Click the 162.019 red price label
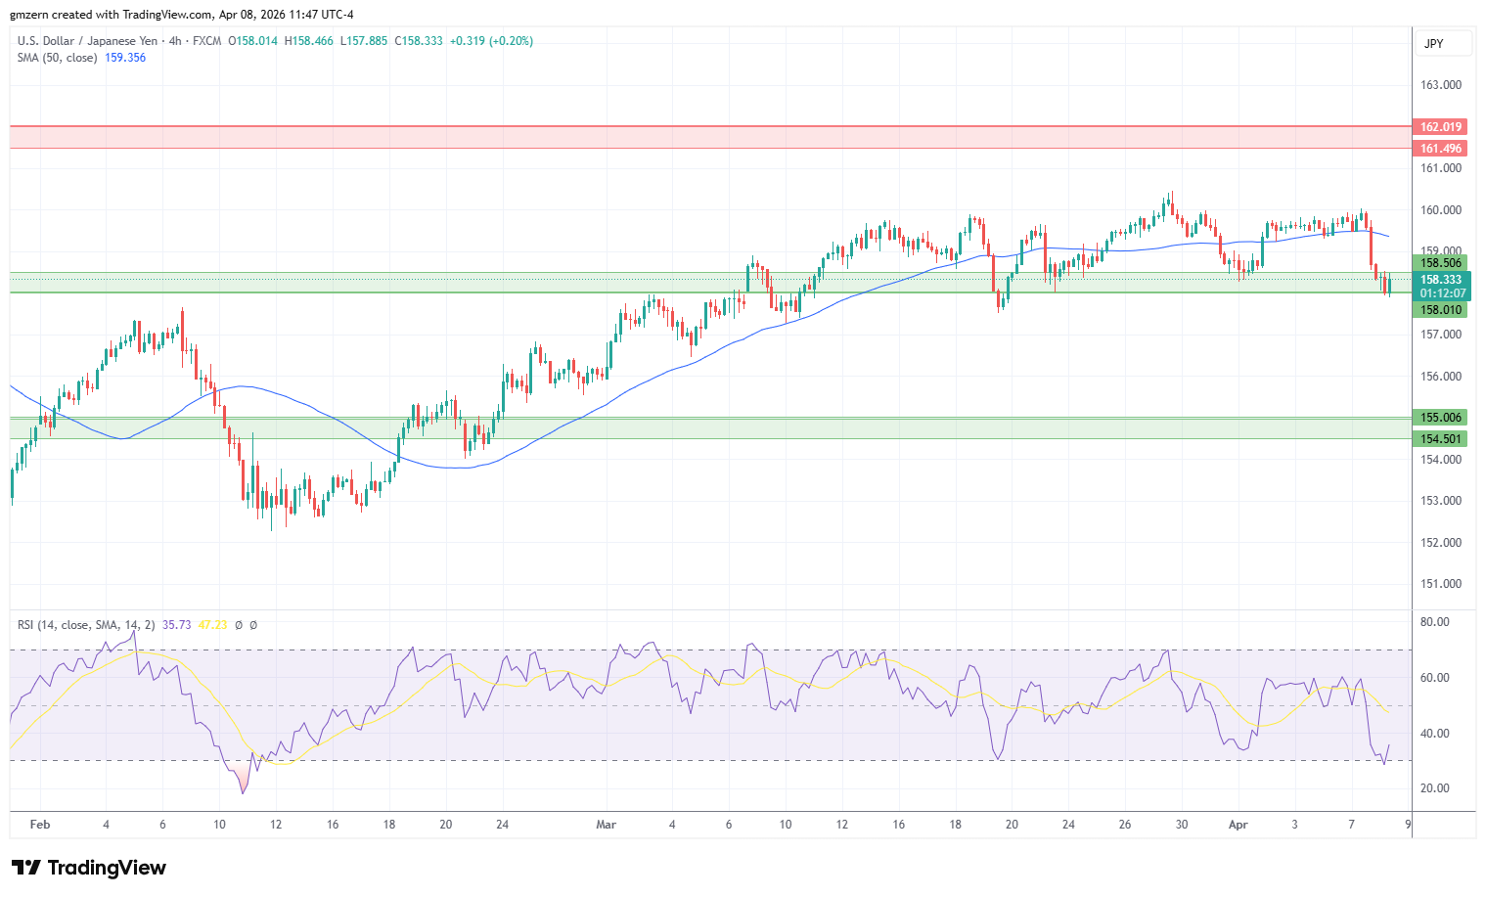 pos(1441,127)
